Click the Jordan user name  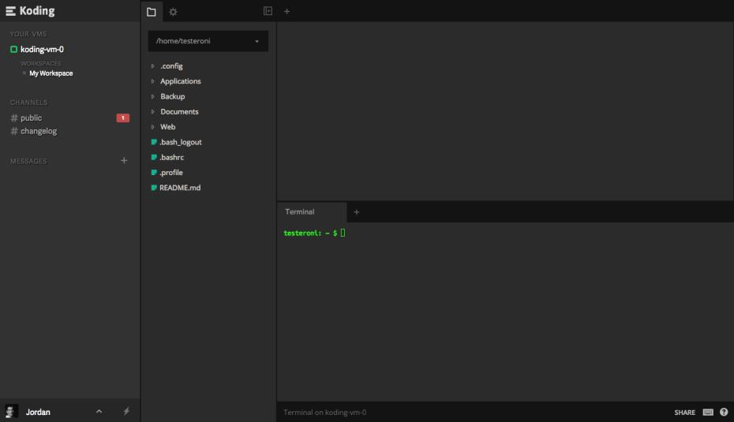[x=38, y=412]
